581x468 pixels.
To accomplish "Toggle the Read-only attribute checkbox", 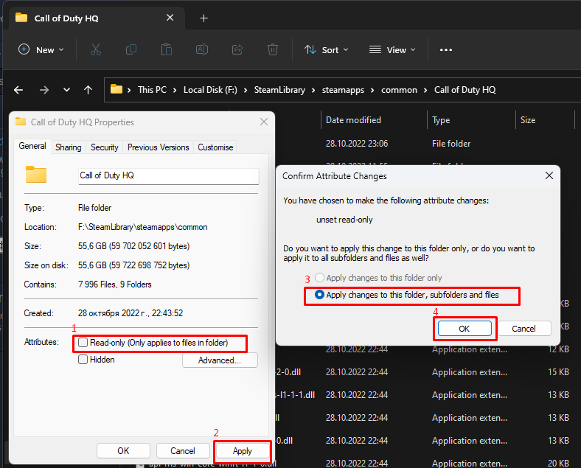I will [x=83, y=343].
